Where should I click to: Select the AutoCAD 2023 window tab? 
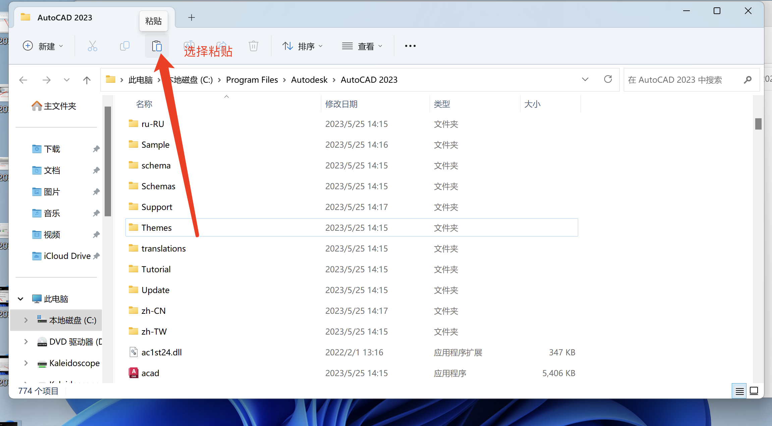[x=94, y=17]
